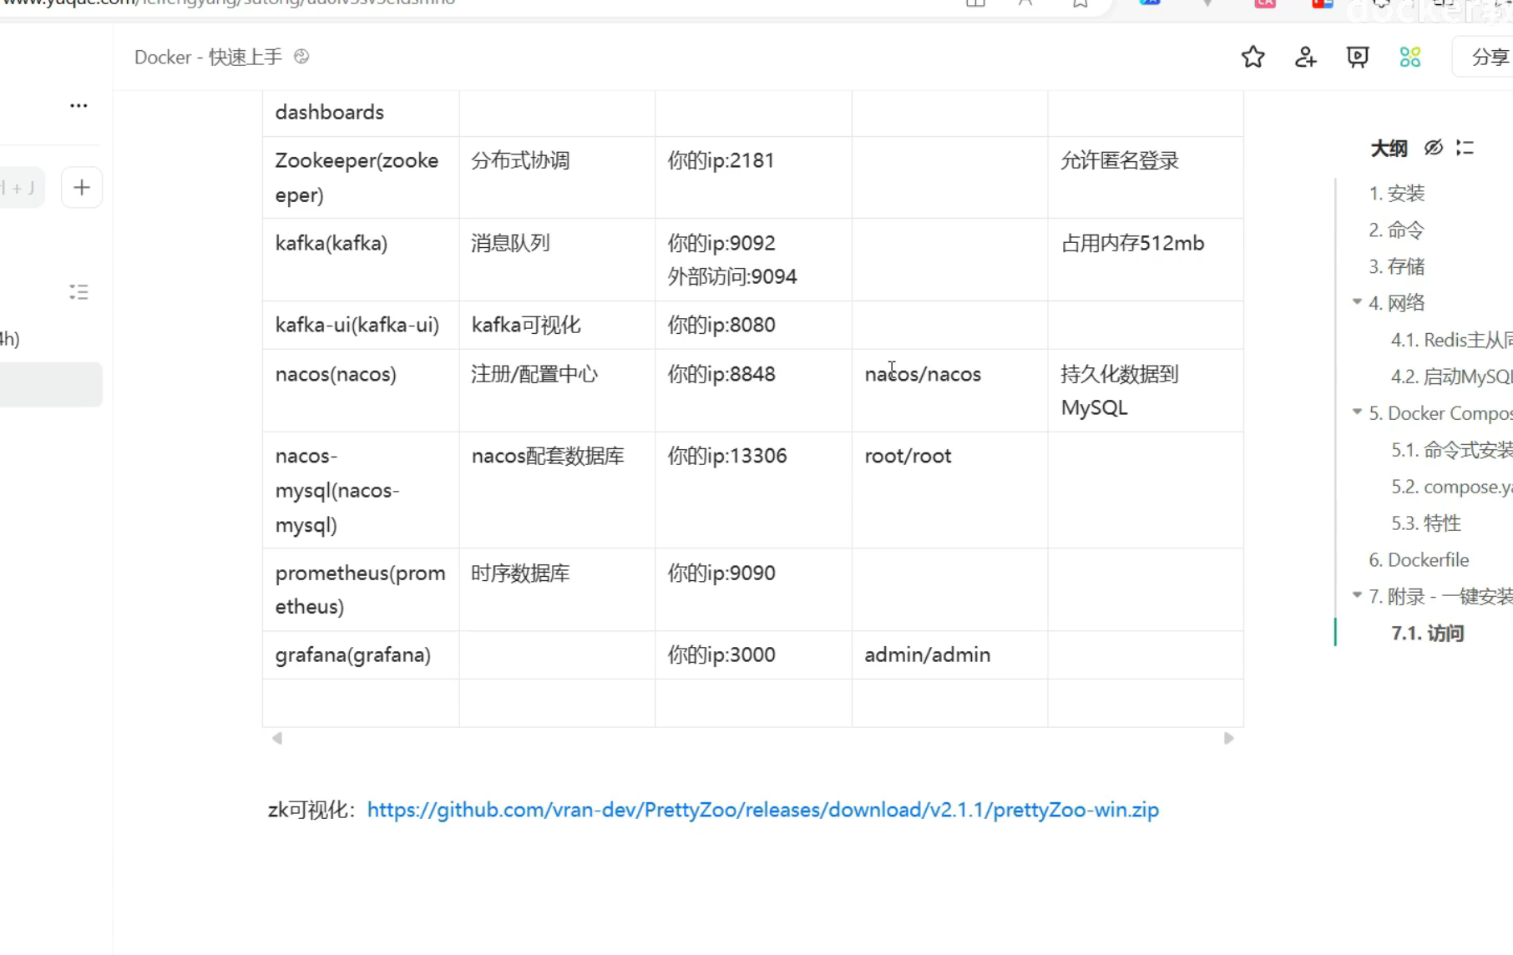The image size is (1513, 955).
Task: Open 5.1. 命令式安装 outline entry
Action: pyautogui.click(x=1451, y=450)
